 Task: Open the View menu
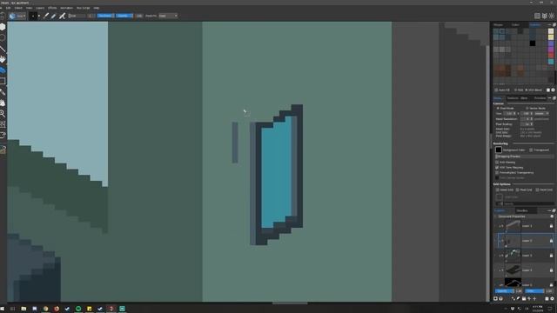tap(29, 8)
